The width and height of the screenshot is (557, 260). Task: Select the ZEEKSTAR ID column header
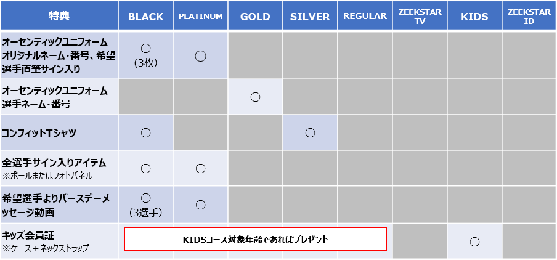click(529, 17)
